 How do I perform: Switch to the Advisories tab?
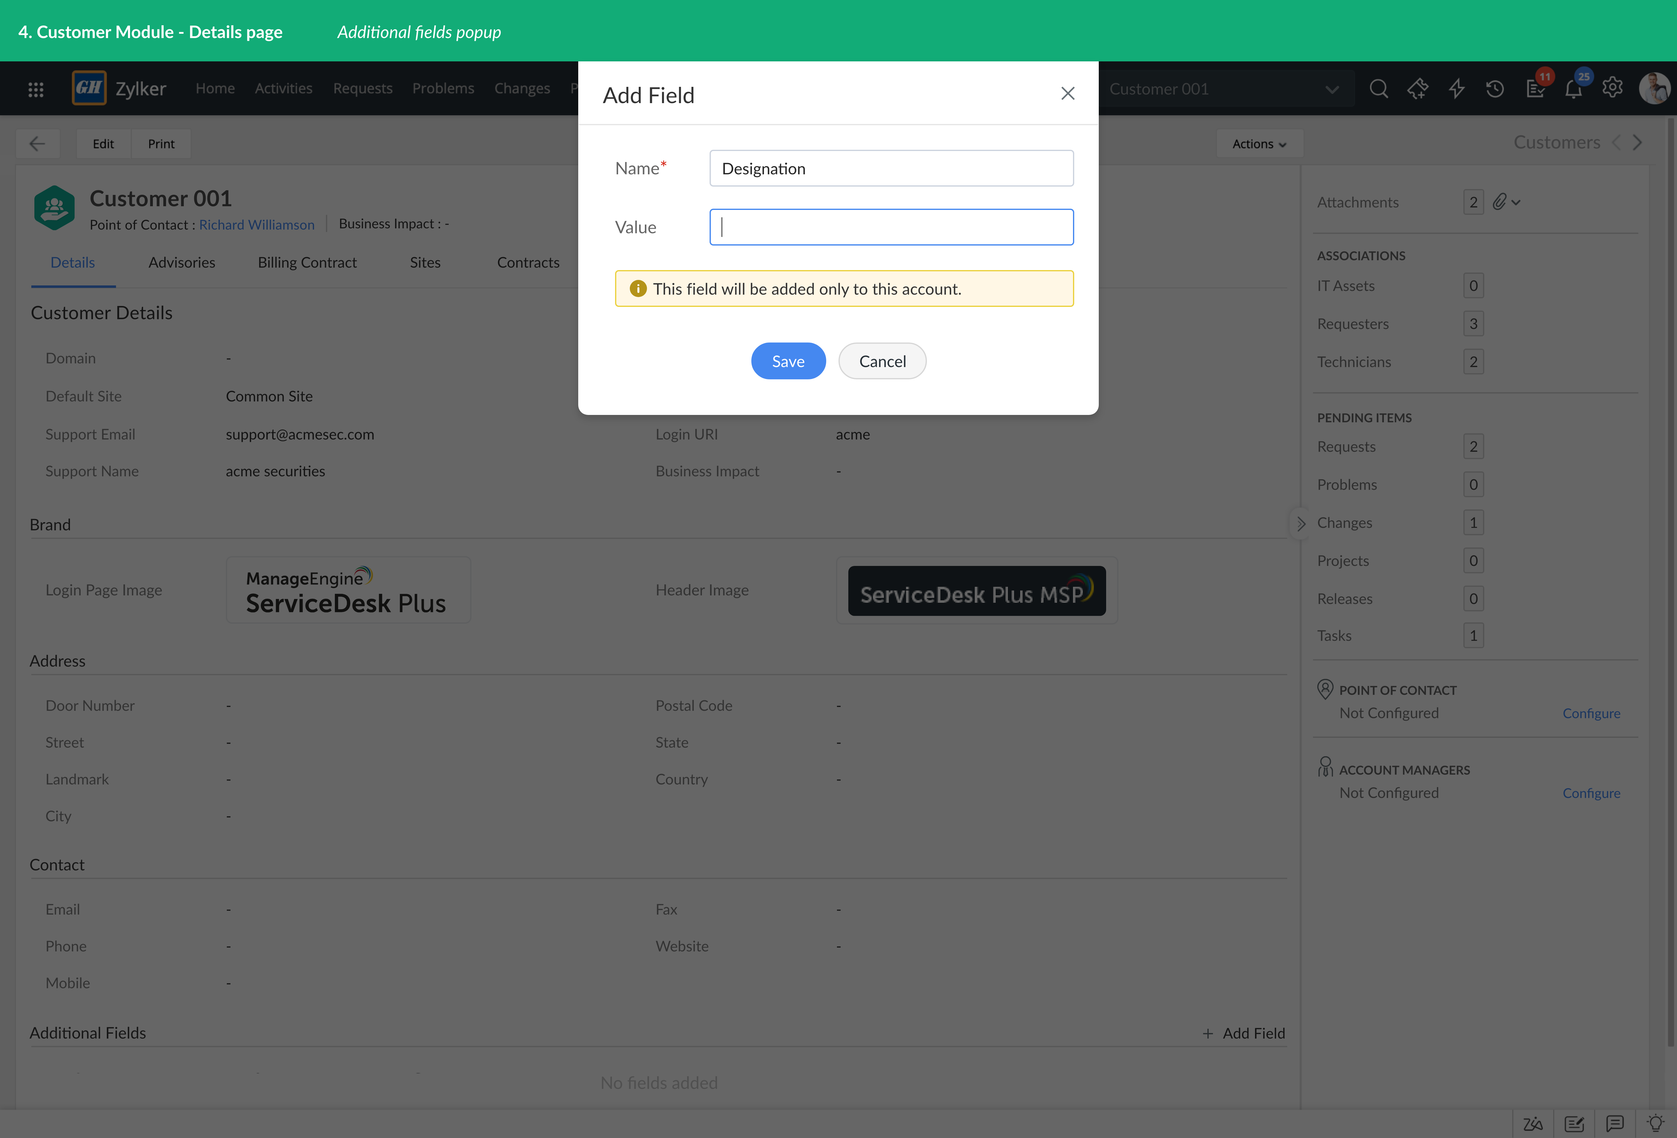[x=182, y=263]
